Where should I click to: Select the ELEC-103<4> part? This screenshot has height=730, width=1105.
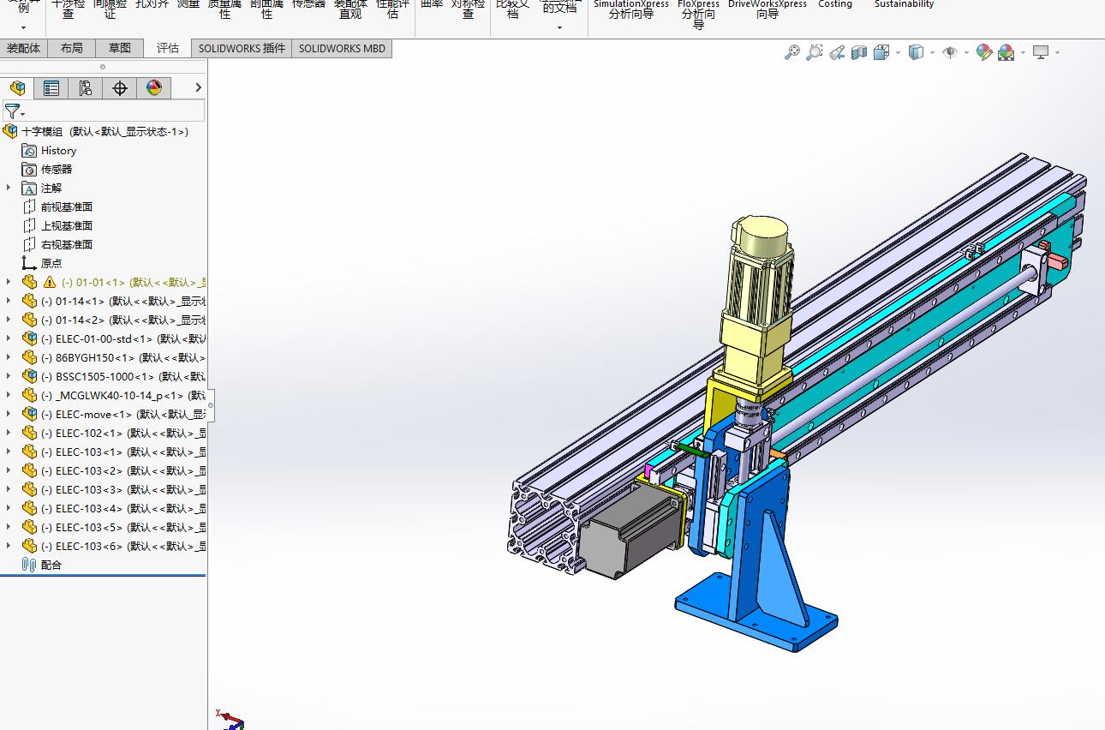coord(123,508)
